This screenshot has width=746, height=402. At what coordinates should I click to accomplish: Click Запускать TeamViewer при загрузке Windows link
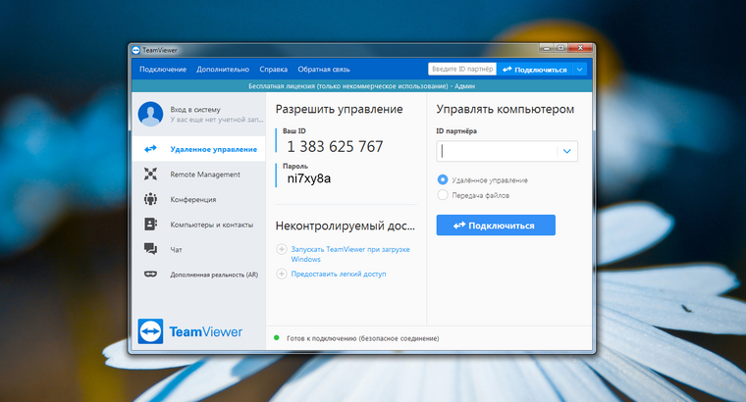click(350, 254)
